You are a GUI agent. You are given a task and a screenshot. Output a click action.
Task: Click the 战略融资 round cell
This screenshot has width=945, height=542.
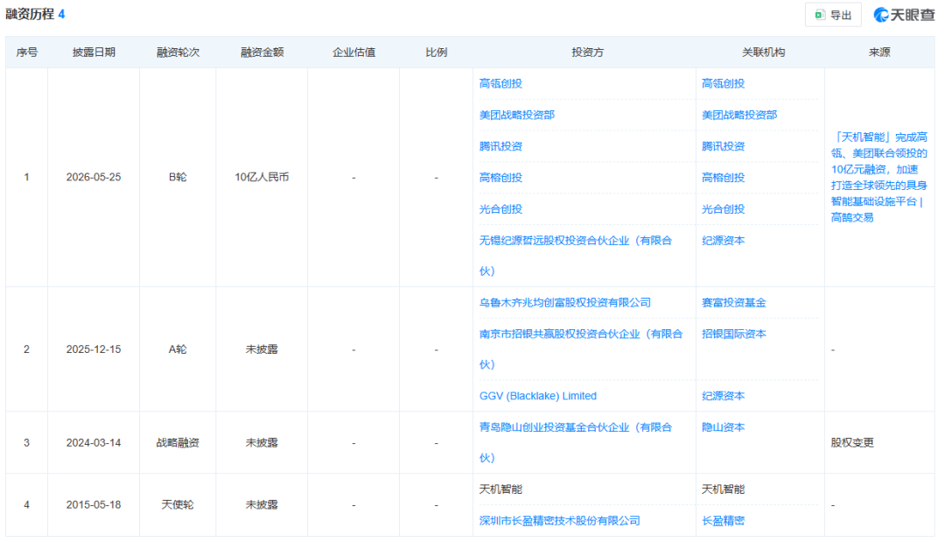click(x=178, y=443)
